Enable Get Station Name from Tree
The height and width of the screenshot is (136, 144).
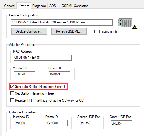(x=12, y=93)
